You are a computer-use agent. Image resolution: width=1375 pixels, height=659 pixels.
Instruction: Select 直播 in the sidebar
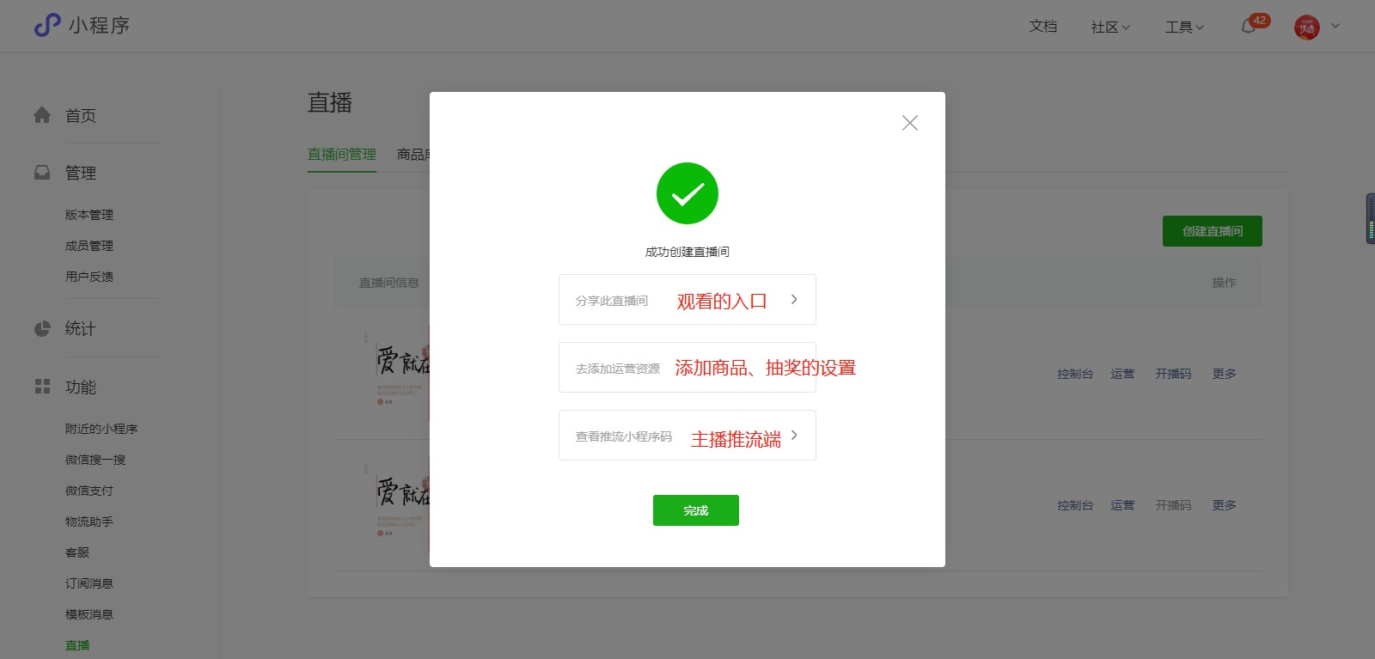coord(77,645)
